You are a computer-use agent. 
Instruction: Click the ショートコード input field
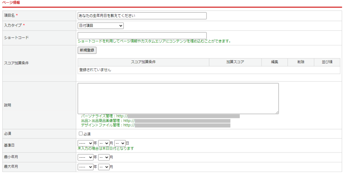pyautogui.click(x=142, y=36)
